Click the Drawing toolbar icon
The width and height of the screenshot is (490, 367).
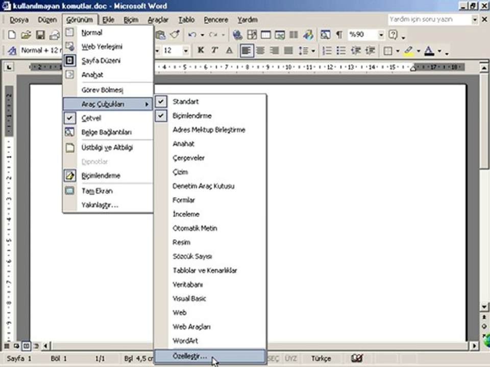[x=308, y=35]
